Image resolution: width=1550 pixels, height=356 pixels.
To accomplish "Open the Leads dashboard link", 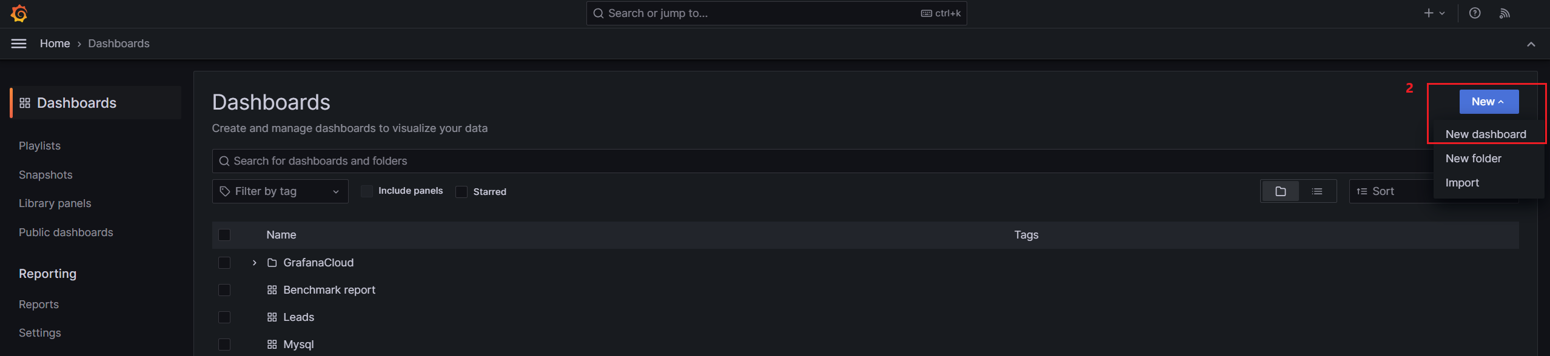I will tap(298, 317).
